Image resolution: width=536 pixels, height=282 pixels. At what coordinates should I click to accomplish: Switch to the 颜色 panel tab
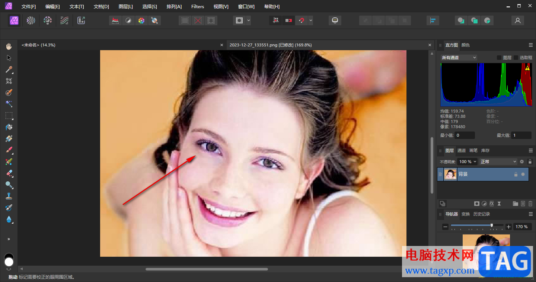click(x=466, y=45)
